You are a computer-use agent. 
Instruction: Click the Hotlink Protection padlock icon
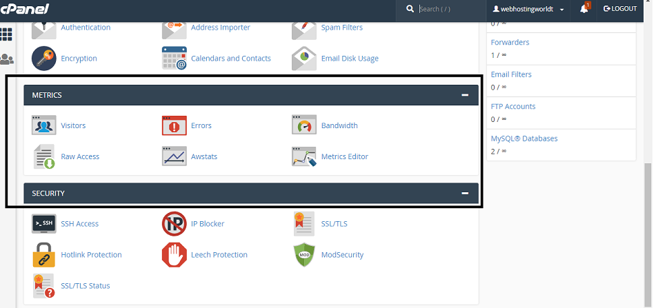coord(44,254)
